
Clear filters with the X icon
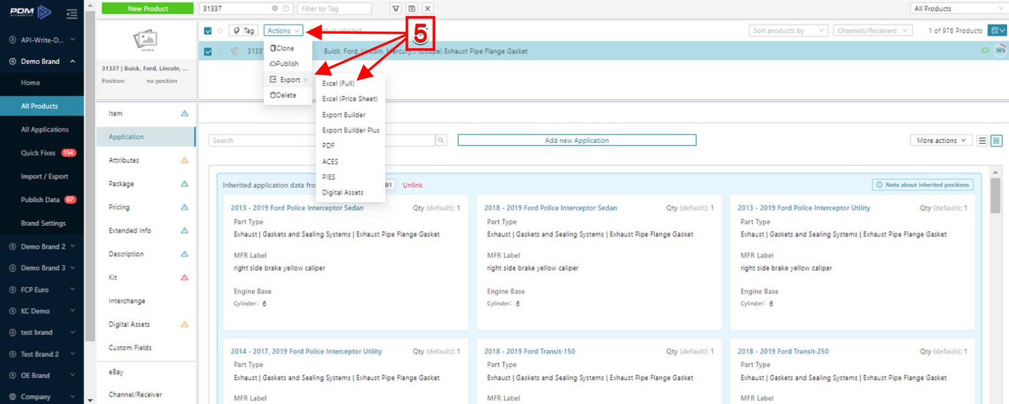[427, 8]
